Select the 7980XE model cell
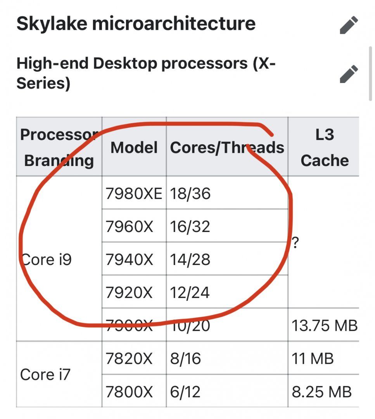375x419 pixels. [134, 193]
